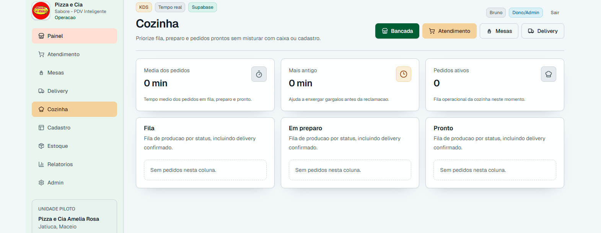Click the Operacao label under brand name
The image size is (601, 233).
65,18
